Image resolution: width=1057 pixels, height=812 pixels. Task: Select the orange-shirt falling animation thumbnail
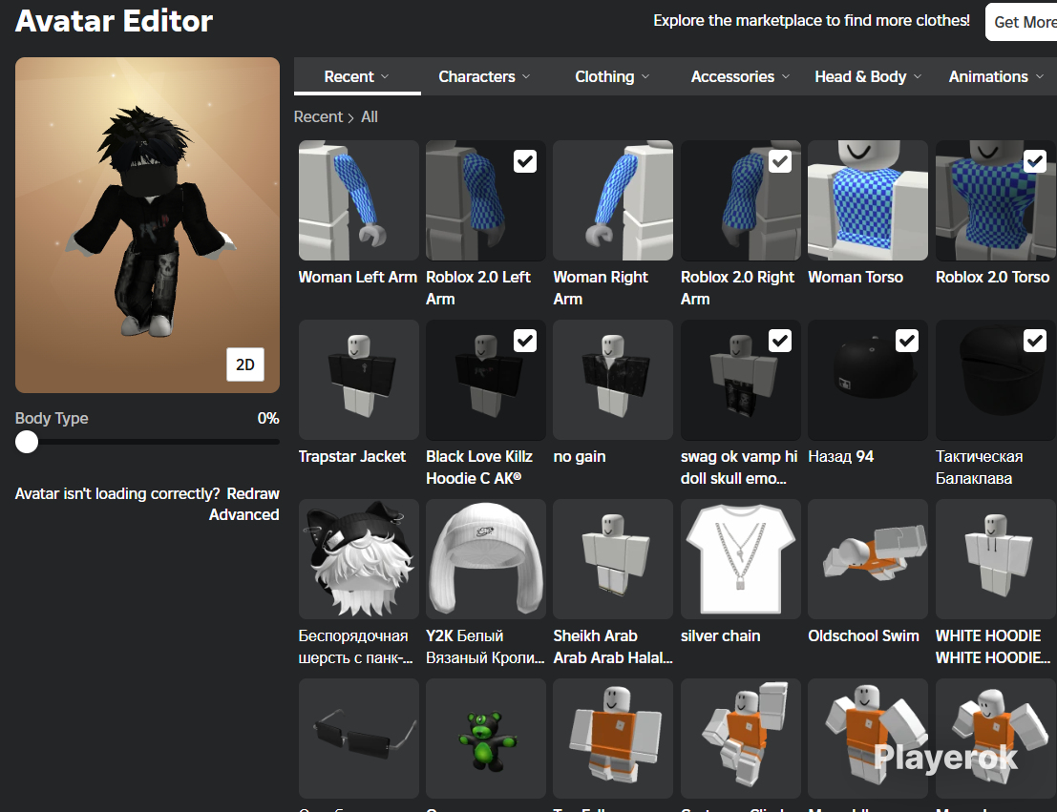pos(613,738)
